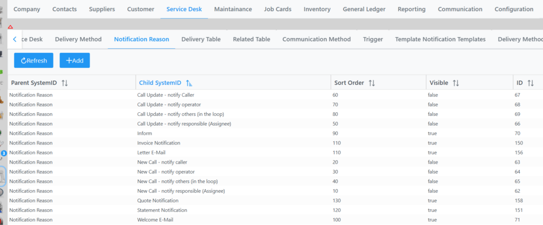This screenshot has width=543, height=225.
Task: Sort by Parent SystemID using its sort icon
Action: coord(65,83)
